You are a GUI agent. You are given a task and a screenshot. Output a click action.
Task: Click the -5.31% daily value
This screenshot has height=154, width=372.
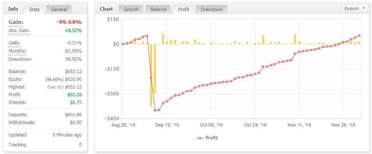(74, 43)
